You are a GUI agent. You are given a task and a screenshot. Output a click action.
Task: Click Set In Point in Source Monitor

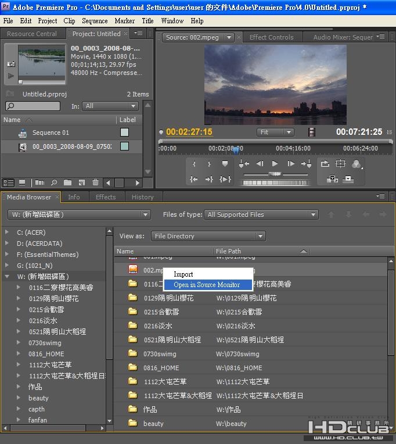click(x=194, y=164)
